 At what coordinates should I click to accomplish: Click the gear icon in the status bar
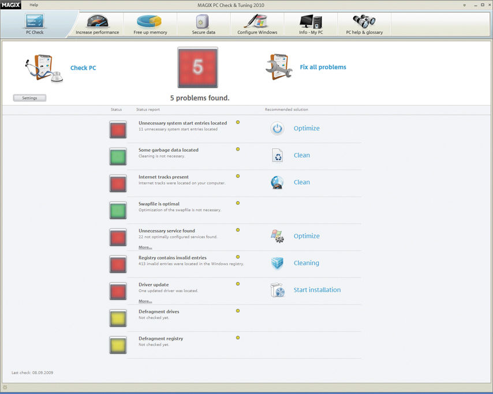tap(5, 387)
